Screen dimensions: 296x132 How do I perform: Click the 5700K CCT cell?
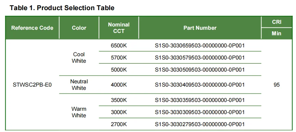click(119, 58)
